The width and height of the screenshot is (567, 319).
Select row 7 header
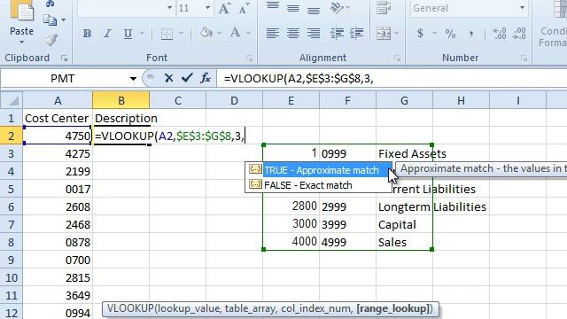(x=11, y=224)
